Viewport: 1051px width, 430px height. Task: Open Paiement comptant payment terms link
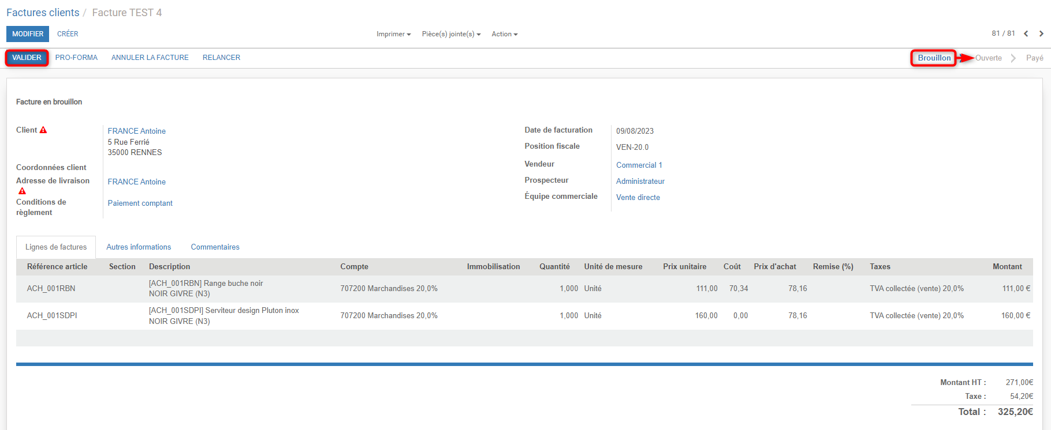[x=140, y=203]
